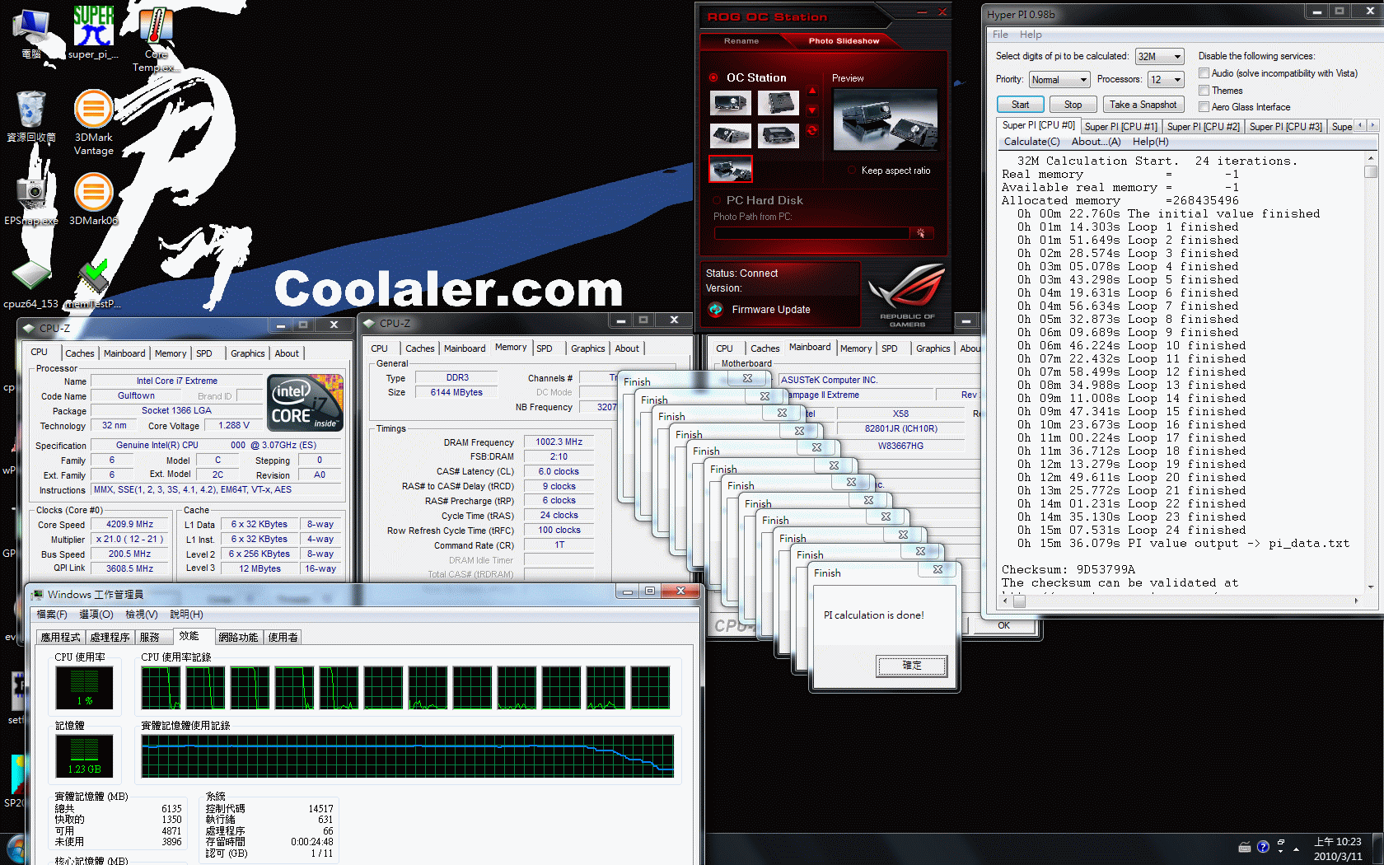The image size is (1384, 865).
Task: Open the Help menu in Hyper PI menu bar
Action: click(1031, 35)
